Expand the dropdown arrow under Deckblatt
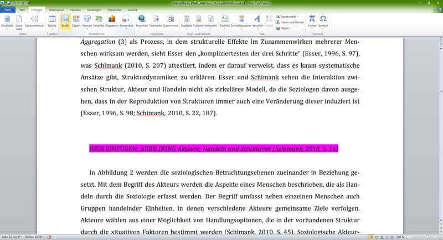443x240 pixels. [7, 29]
